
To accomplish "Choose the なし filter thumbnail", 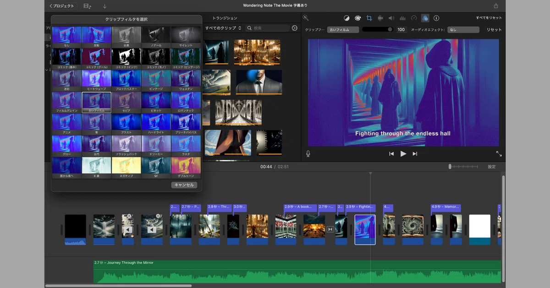I will coord(67,37).
